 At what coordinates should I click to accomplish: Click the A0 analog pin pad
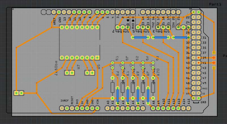click(x=108, y=108)
